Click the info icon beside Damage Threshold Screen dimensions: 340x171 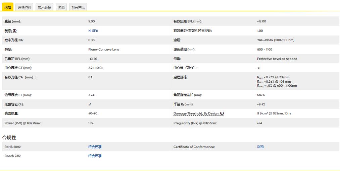(222, 113)
